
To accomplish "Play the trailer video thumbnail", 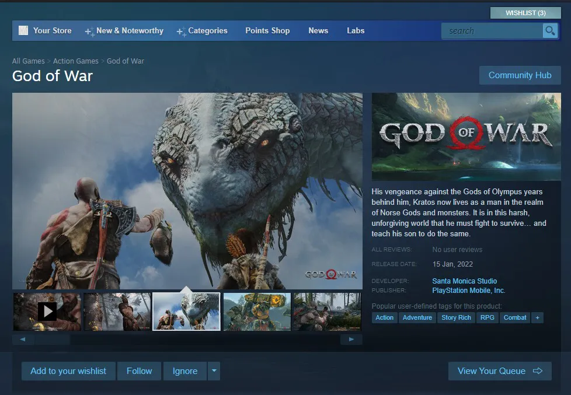I will (x=47, y=312).
